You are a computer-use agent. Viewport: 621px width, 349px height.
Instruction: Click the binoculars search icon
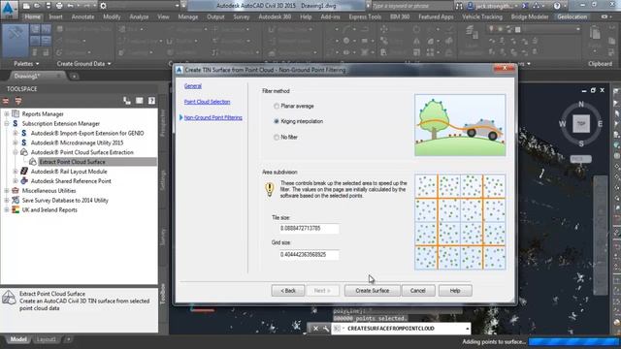pos(459,6)
